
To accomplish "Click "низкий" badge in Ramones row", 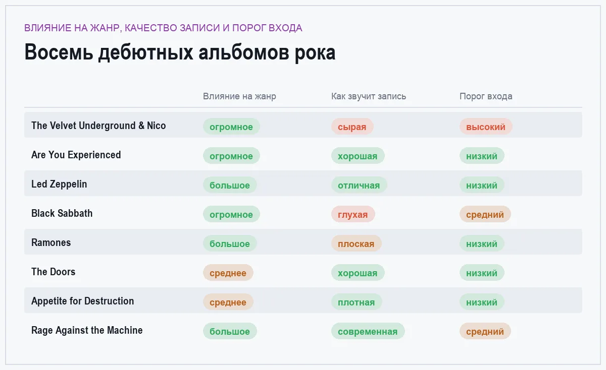I will pos(482,243).
